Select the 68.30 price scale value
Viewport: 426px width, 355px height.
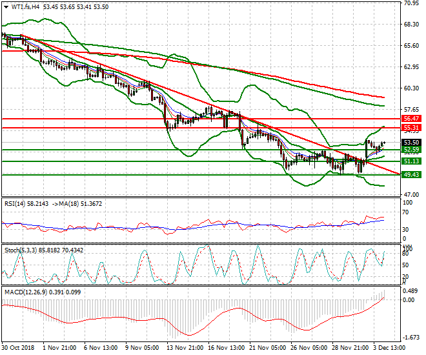tap(411, 25)
